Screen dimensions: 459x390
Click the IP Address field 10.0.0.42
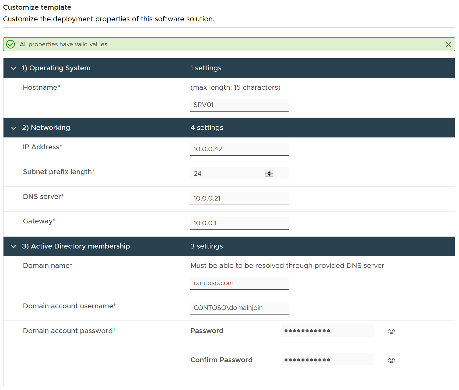click(239, 149)
